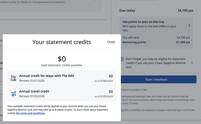Click the as of 07/02/2025 date
This screenshot has width=201, height=124.
[x=103, y=96]
